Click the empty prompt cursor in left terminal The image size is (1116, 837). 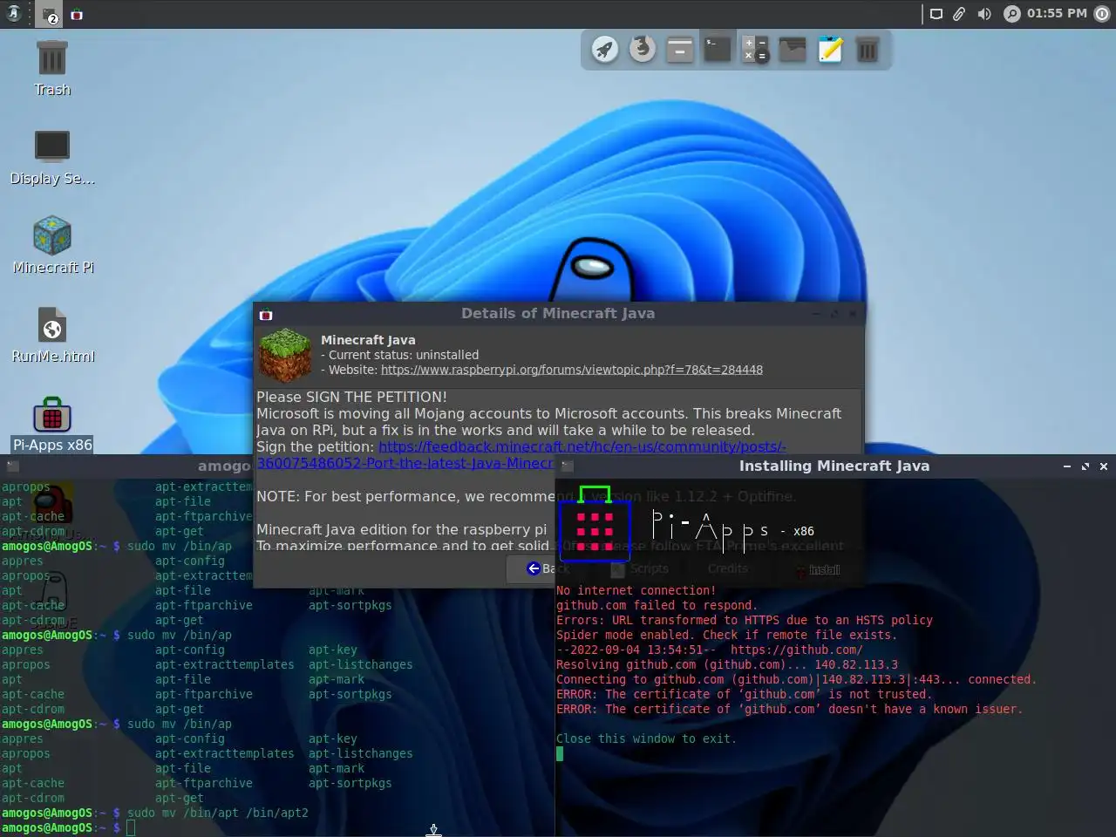tap(131, 827)
